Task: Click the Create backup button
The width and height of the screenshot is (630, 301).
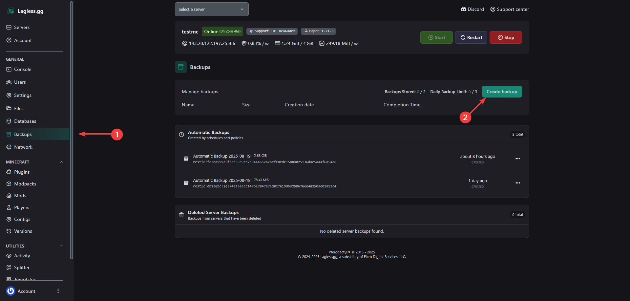Action: pyautogui.click(x=502, y=92)
